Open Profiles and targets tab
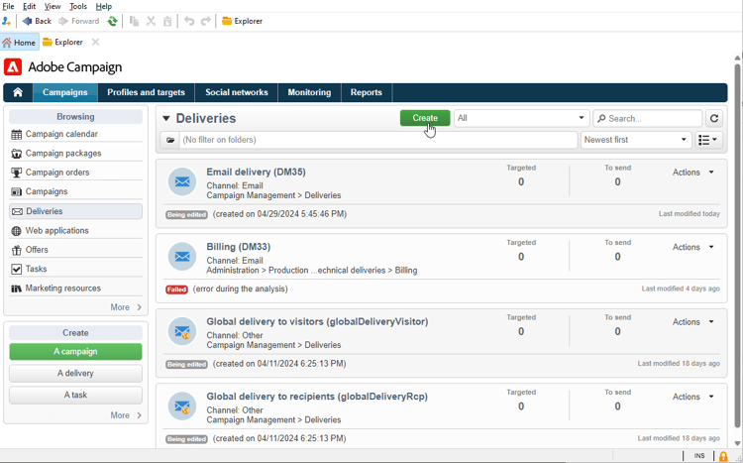The height and width of the screenshot is (463, 743). point(146,92)
